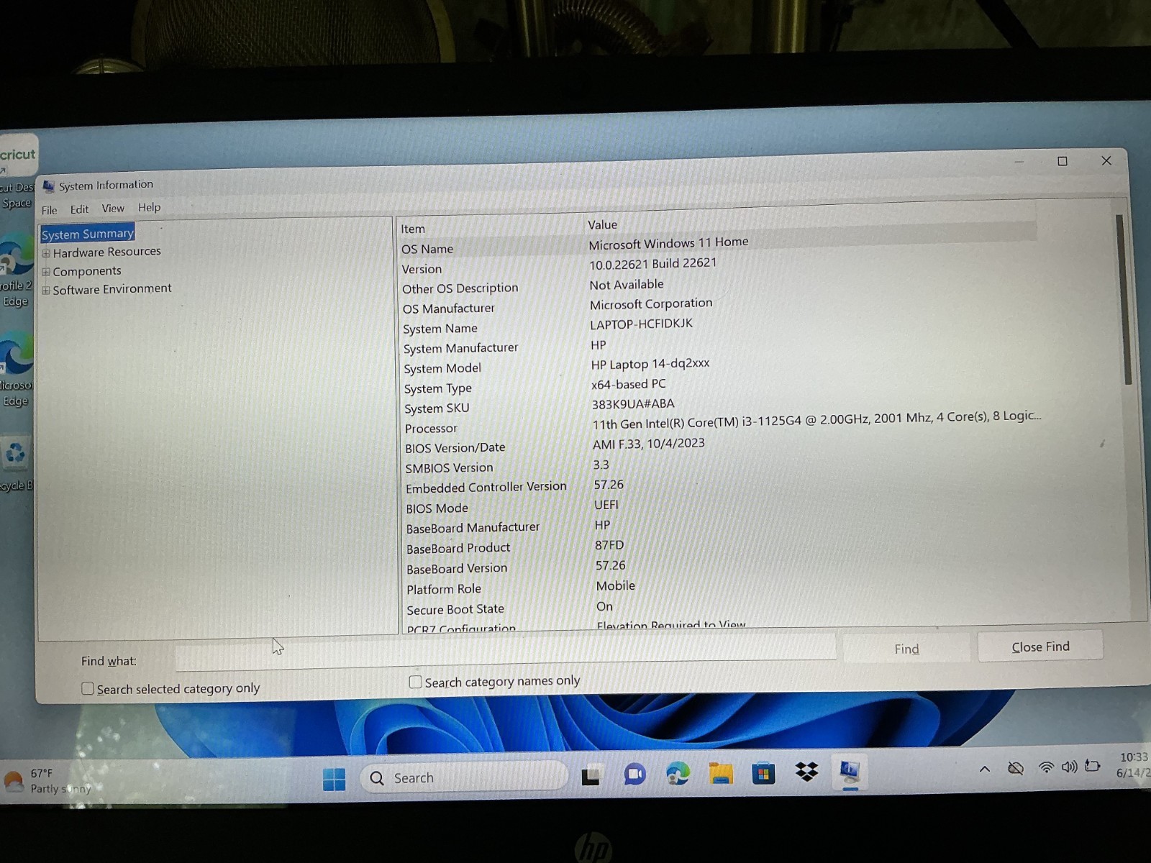Open the Windows Start button
1151x863 pixels.
tap(334, 779)
